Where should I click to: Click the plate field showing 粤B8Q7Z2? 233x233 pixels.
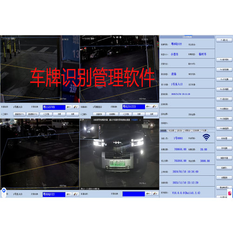coord(54,194)
